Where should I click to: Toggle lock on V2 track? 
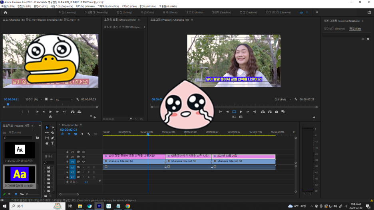[67, 157]
